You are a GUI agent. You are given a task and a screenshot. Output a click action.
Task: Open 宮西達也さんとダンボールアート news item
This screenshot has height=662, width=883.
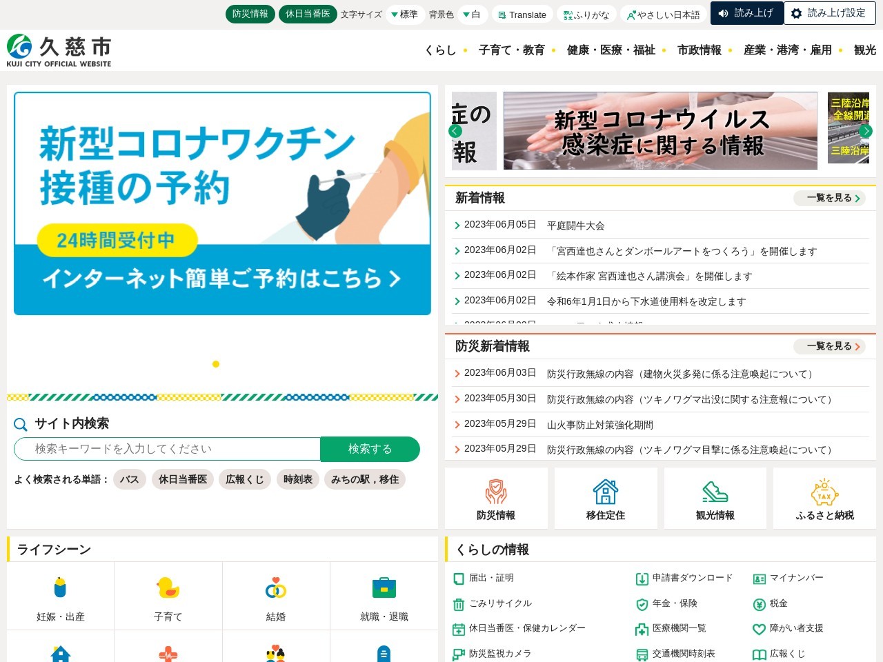[x=682, y=251]
